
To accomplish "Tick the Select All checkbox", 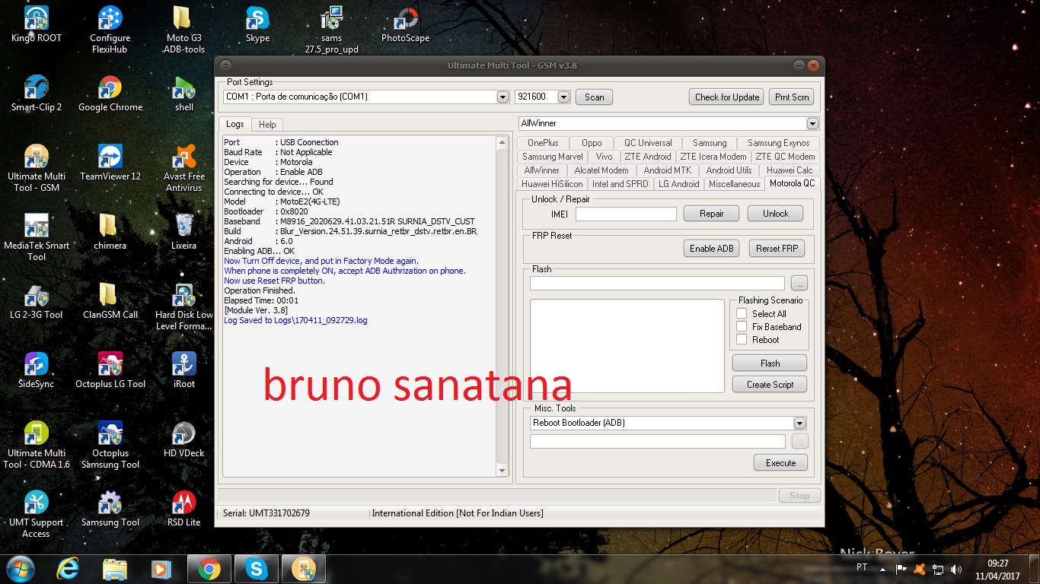I will tap(742, 313).
